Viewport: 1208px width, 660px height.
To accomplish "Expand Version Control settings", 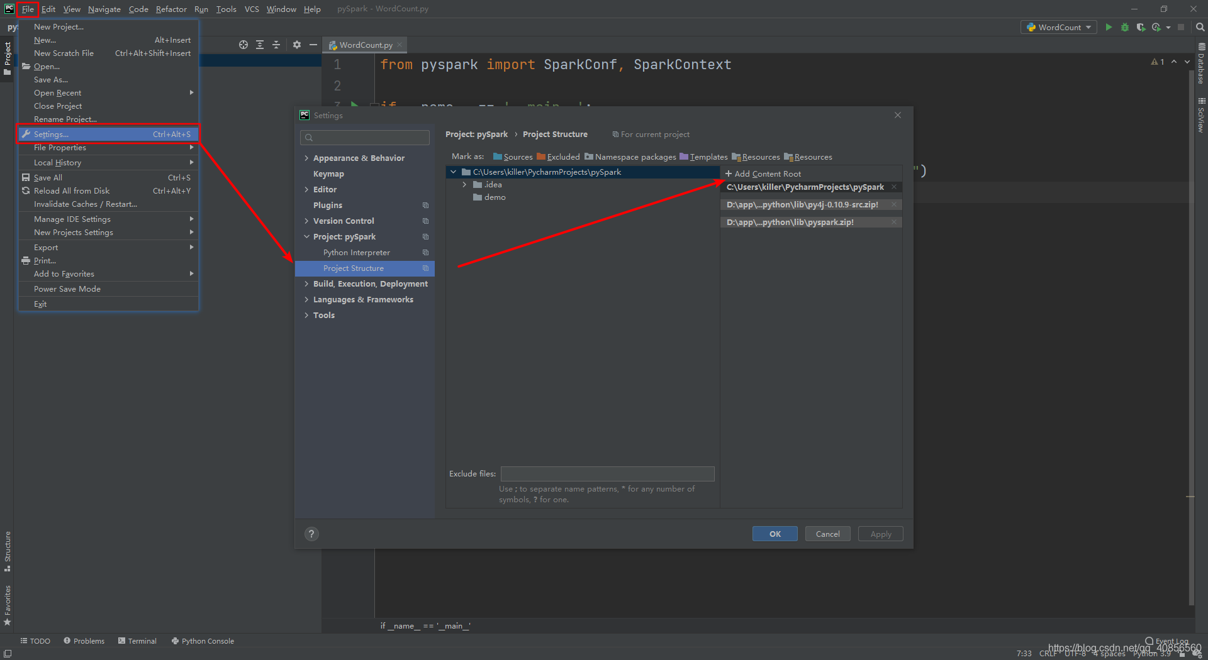I will [306, 221].
